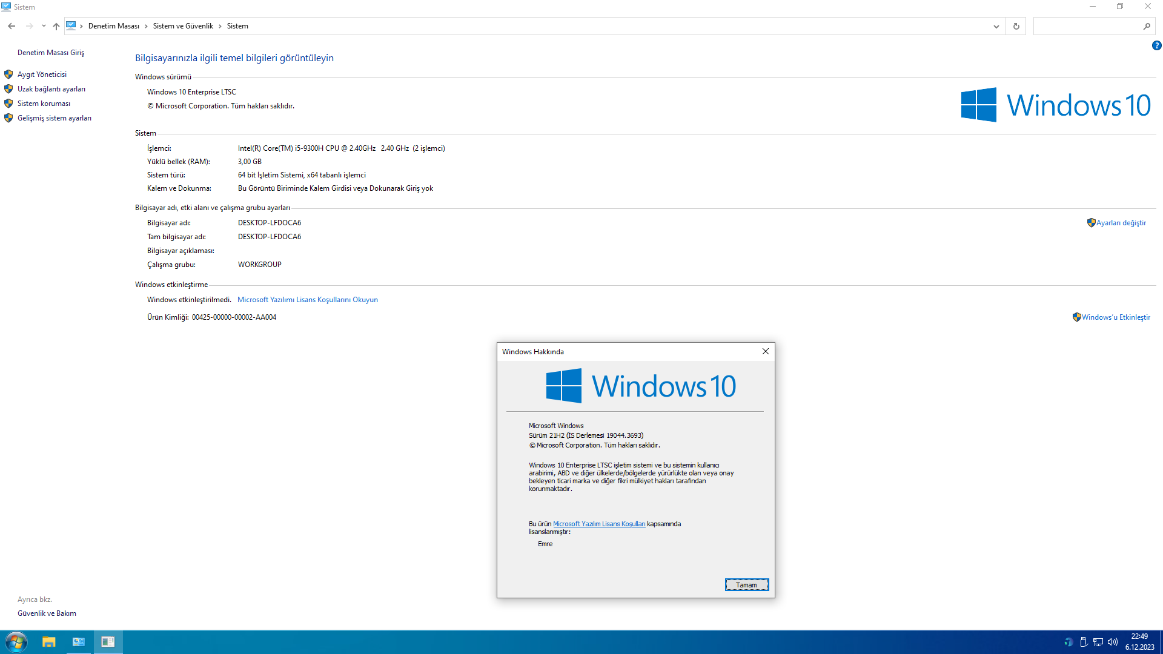Open the volume tray icon

(x=1113, y=642)
